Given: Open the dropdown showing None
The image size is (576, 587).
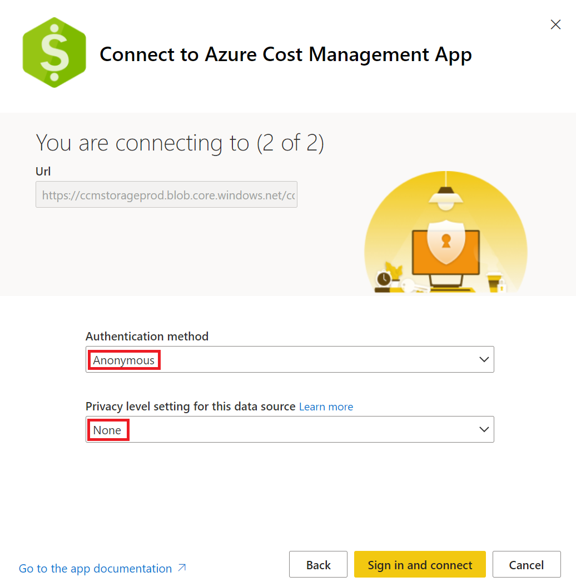Looking at the screenshot, I should [x=289, y=430].
